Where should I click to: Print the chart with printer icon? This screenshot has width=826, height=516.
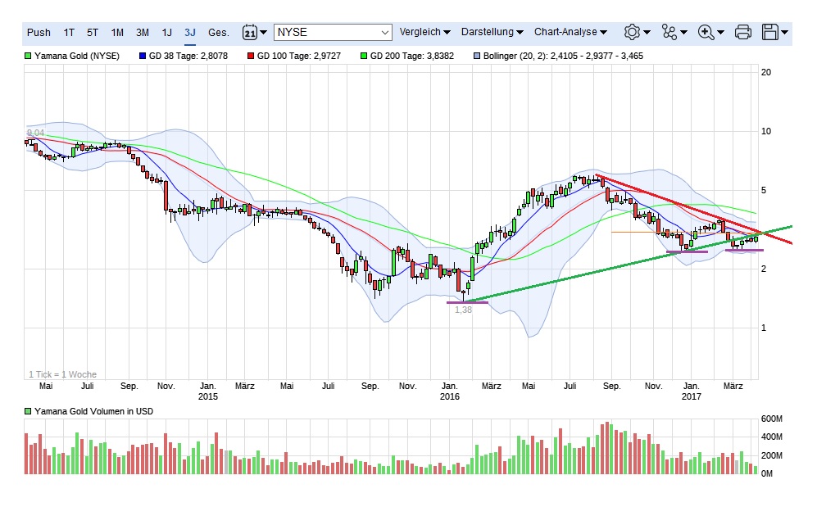click(742, 33)
